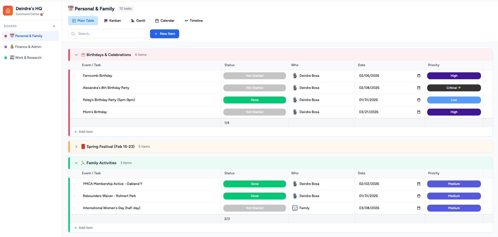The width and height of the screenshot is (498, 237).
Task: Click the '12 tasks' count badge
Action: pos(125,8)
